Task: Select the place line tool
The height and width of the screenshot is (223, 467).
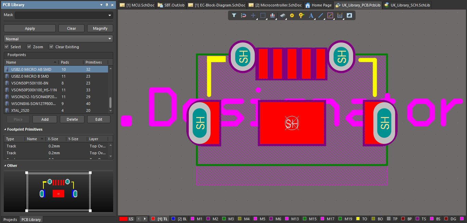Action: tap(321, 15)
